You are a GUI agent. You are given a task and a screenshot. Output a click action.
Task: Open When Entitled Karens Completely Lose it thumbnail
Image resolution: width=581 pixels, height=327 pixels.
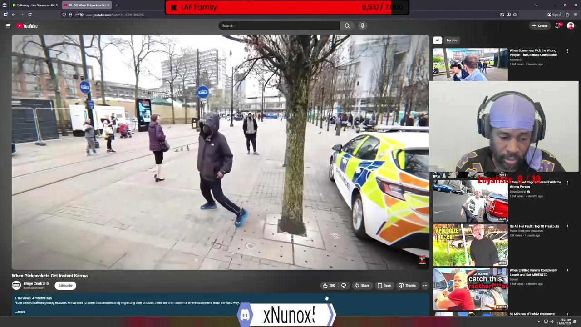point(470,289)
